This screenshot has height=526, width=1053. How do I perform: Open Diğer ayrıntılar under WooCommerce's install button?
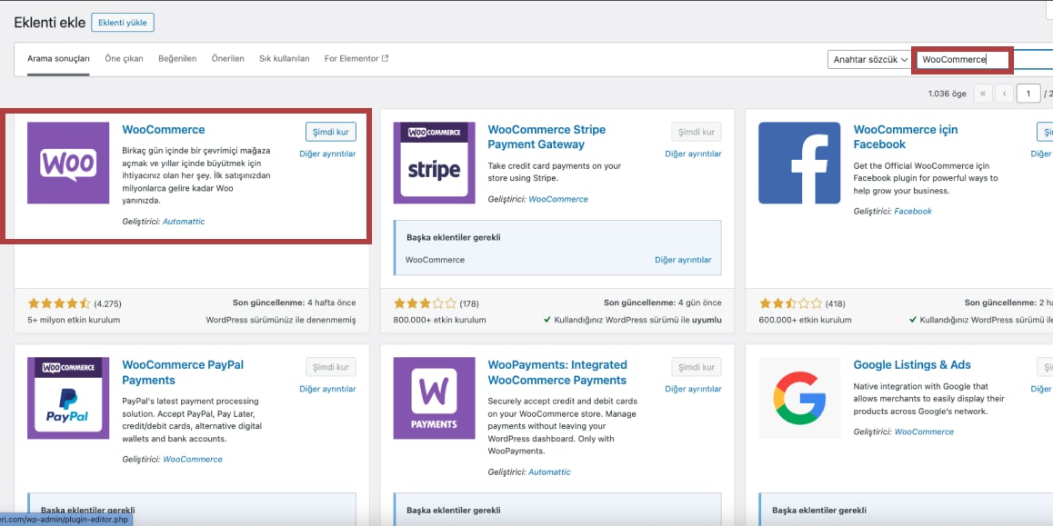[x=327, y=154]
